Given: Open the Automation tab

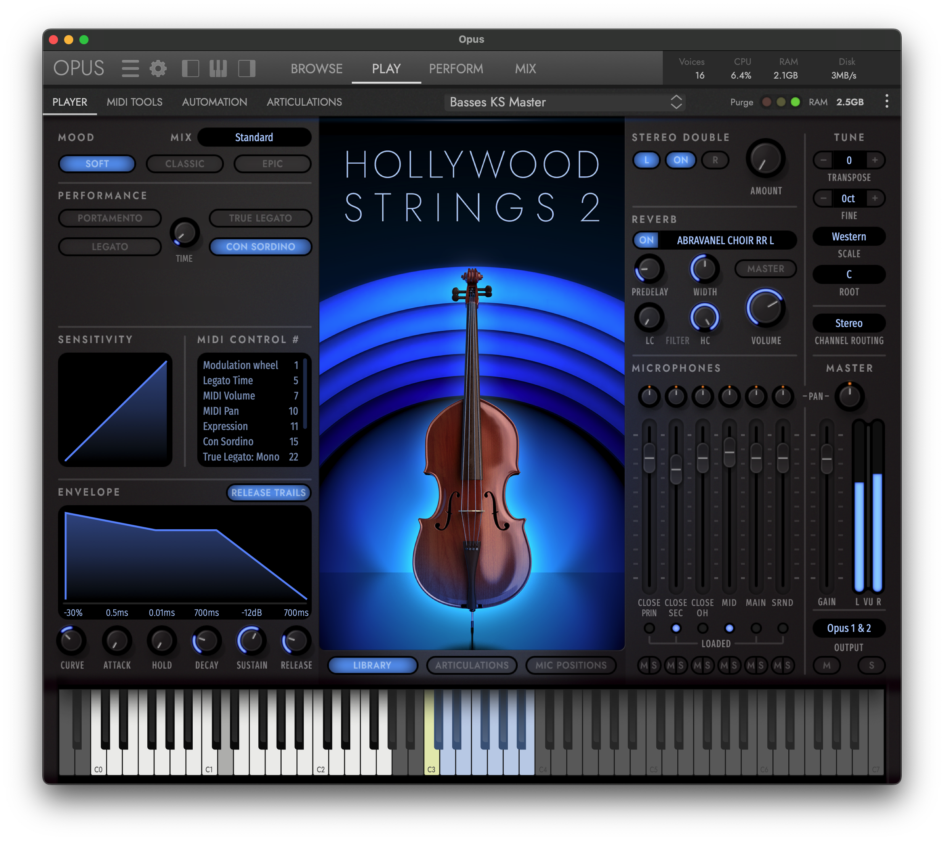Looking at the screenshot, I should coord(214,102).
